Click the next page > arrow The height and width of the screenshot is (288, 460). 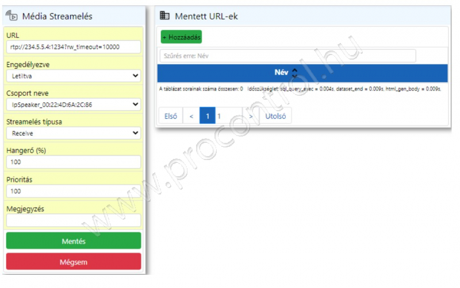click(x=251, y=116)
